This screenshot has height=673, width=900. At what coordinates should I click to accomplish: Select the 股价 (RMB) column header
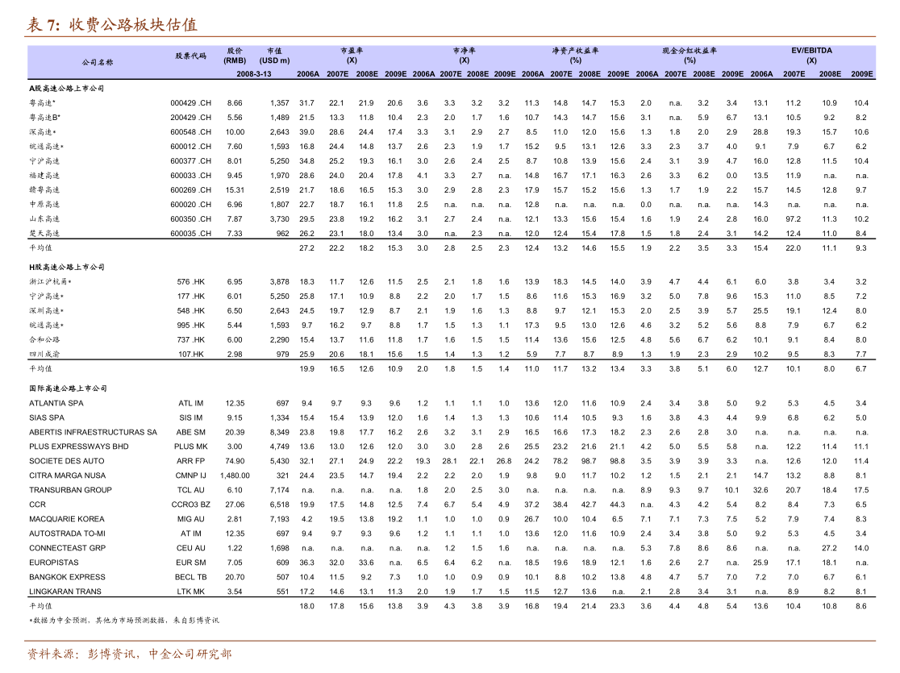[235, 56]
